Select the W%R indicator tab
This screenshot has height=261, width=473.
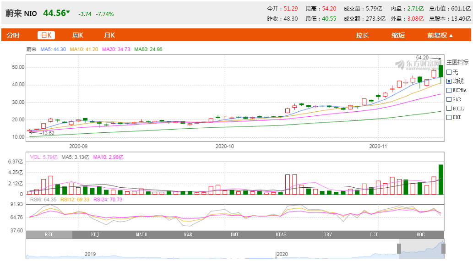coord(188,235)
